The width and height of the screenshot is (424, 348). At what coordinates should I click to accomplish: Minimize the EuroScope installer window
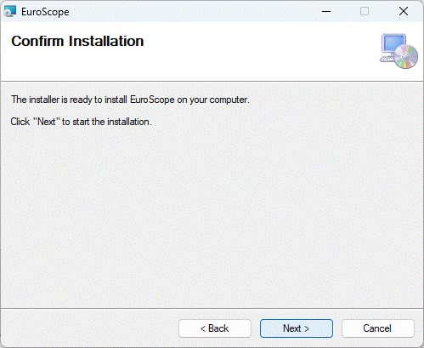coord(326,12)
